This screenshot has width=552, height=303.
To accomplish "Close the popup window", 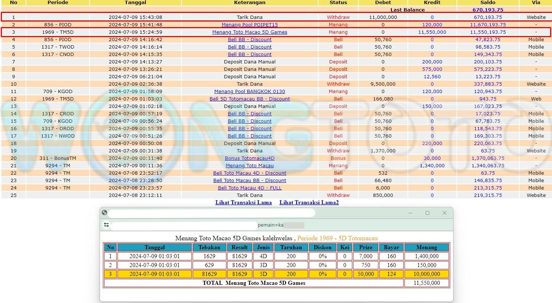I will click(x=444, y=213).
